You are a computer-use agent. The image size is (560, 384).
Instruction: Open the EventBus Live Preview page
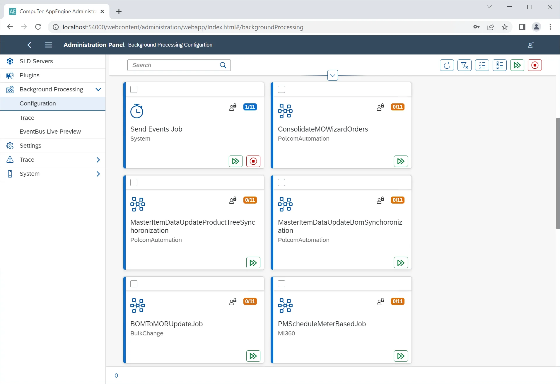pyautogui.click(x=50, y=132)
